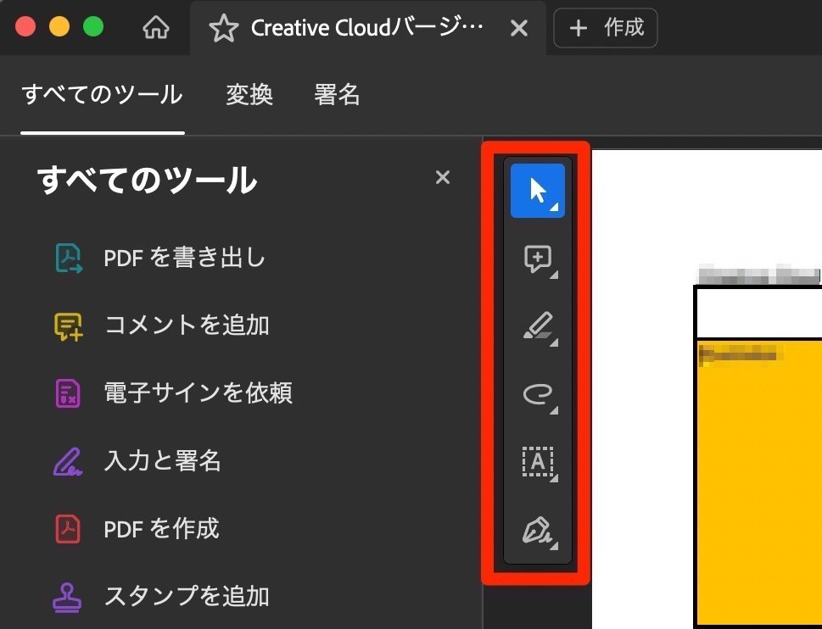Select the freehand drawing tool
This screenshot has height=629, width=822.
(536, 394)
